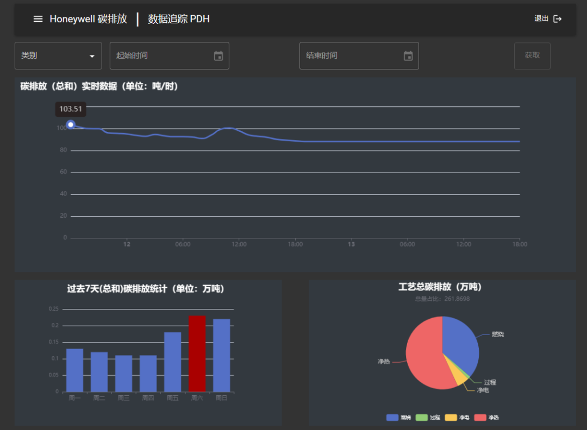Click the blue 燃烧 pie slice
This screenshot has height=430, width=587.
click(x=460, y=344)
